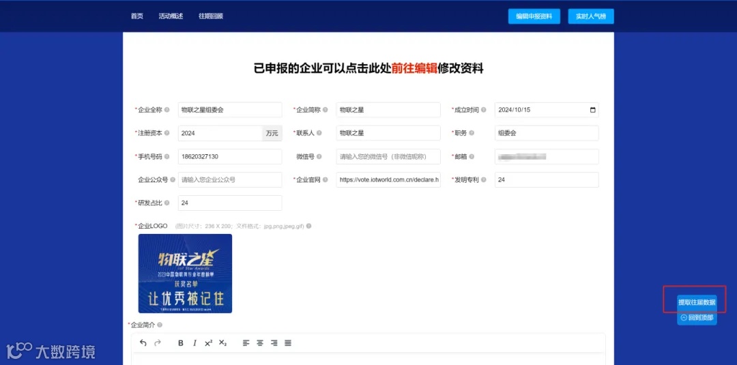Click the empty 企业公众号 input field
Screen dimensions: 737x365
tap(230, 179)
